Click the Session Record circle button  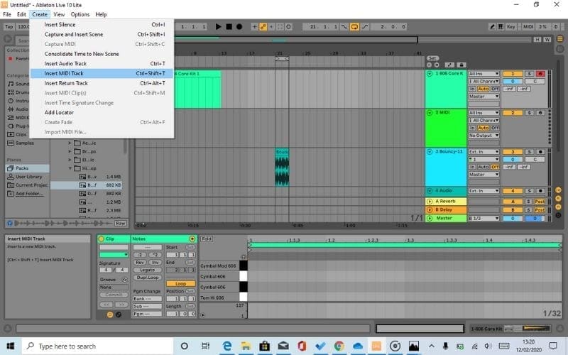tap(288, 26)
